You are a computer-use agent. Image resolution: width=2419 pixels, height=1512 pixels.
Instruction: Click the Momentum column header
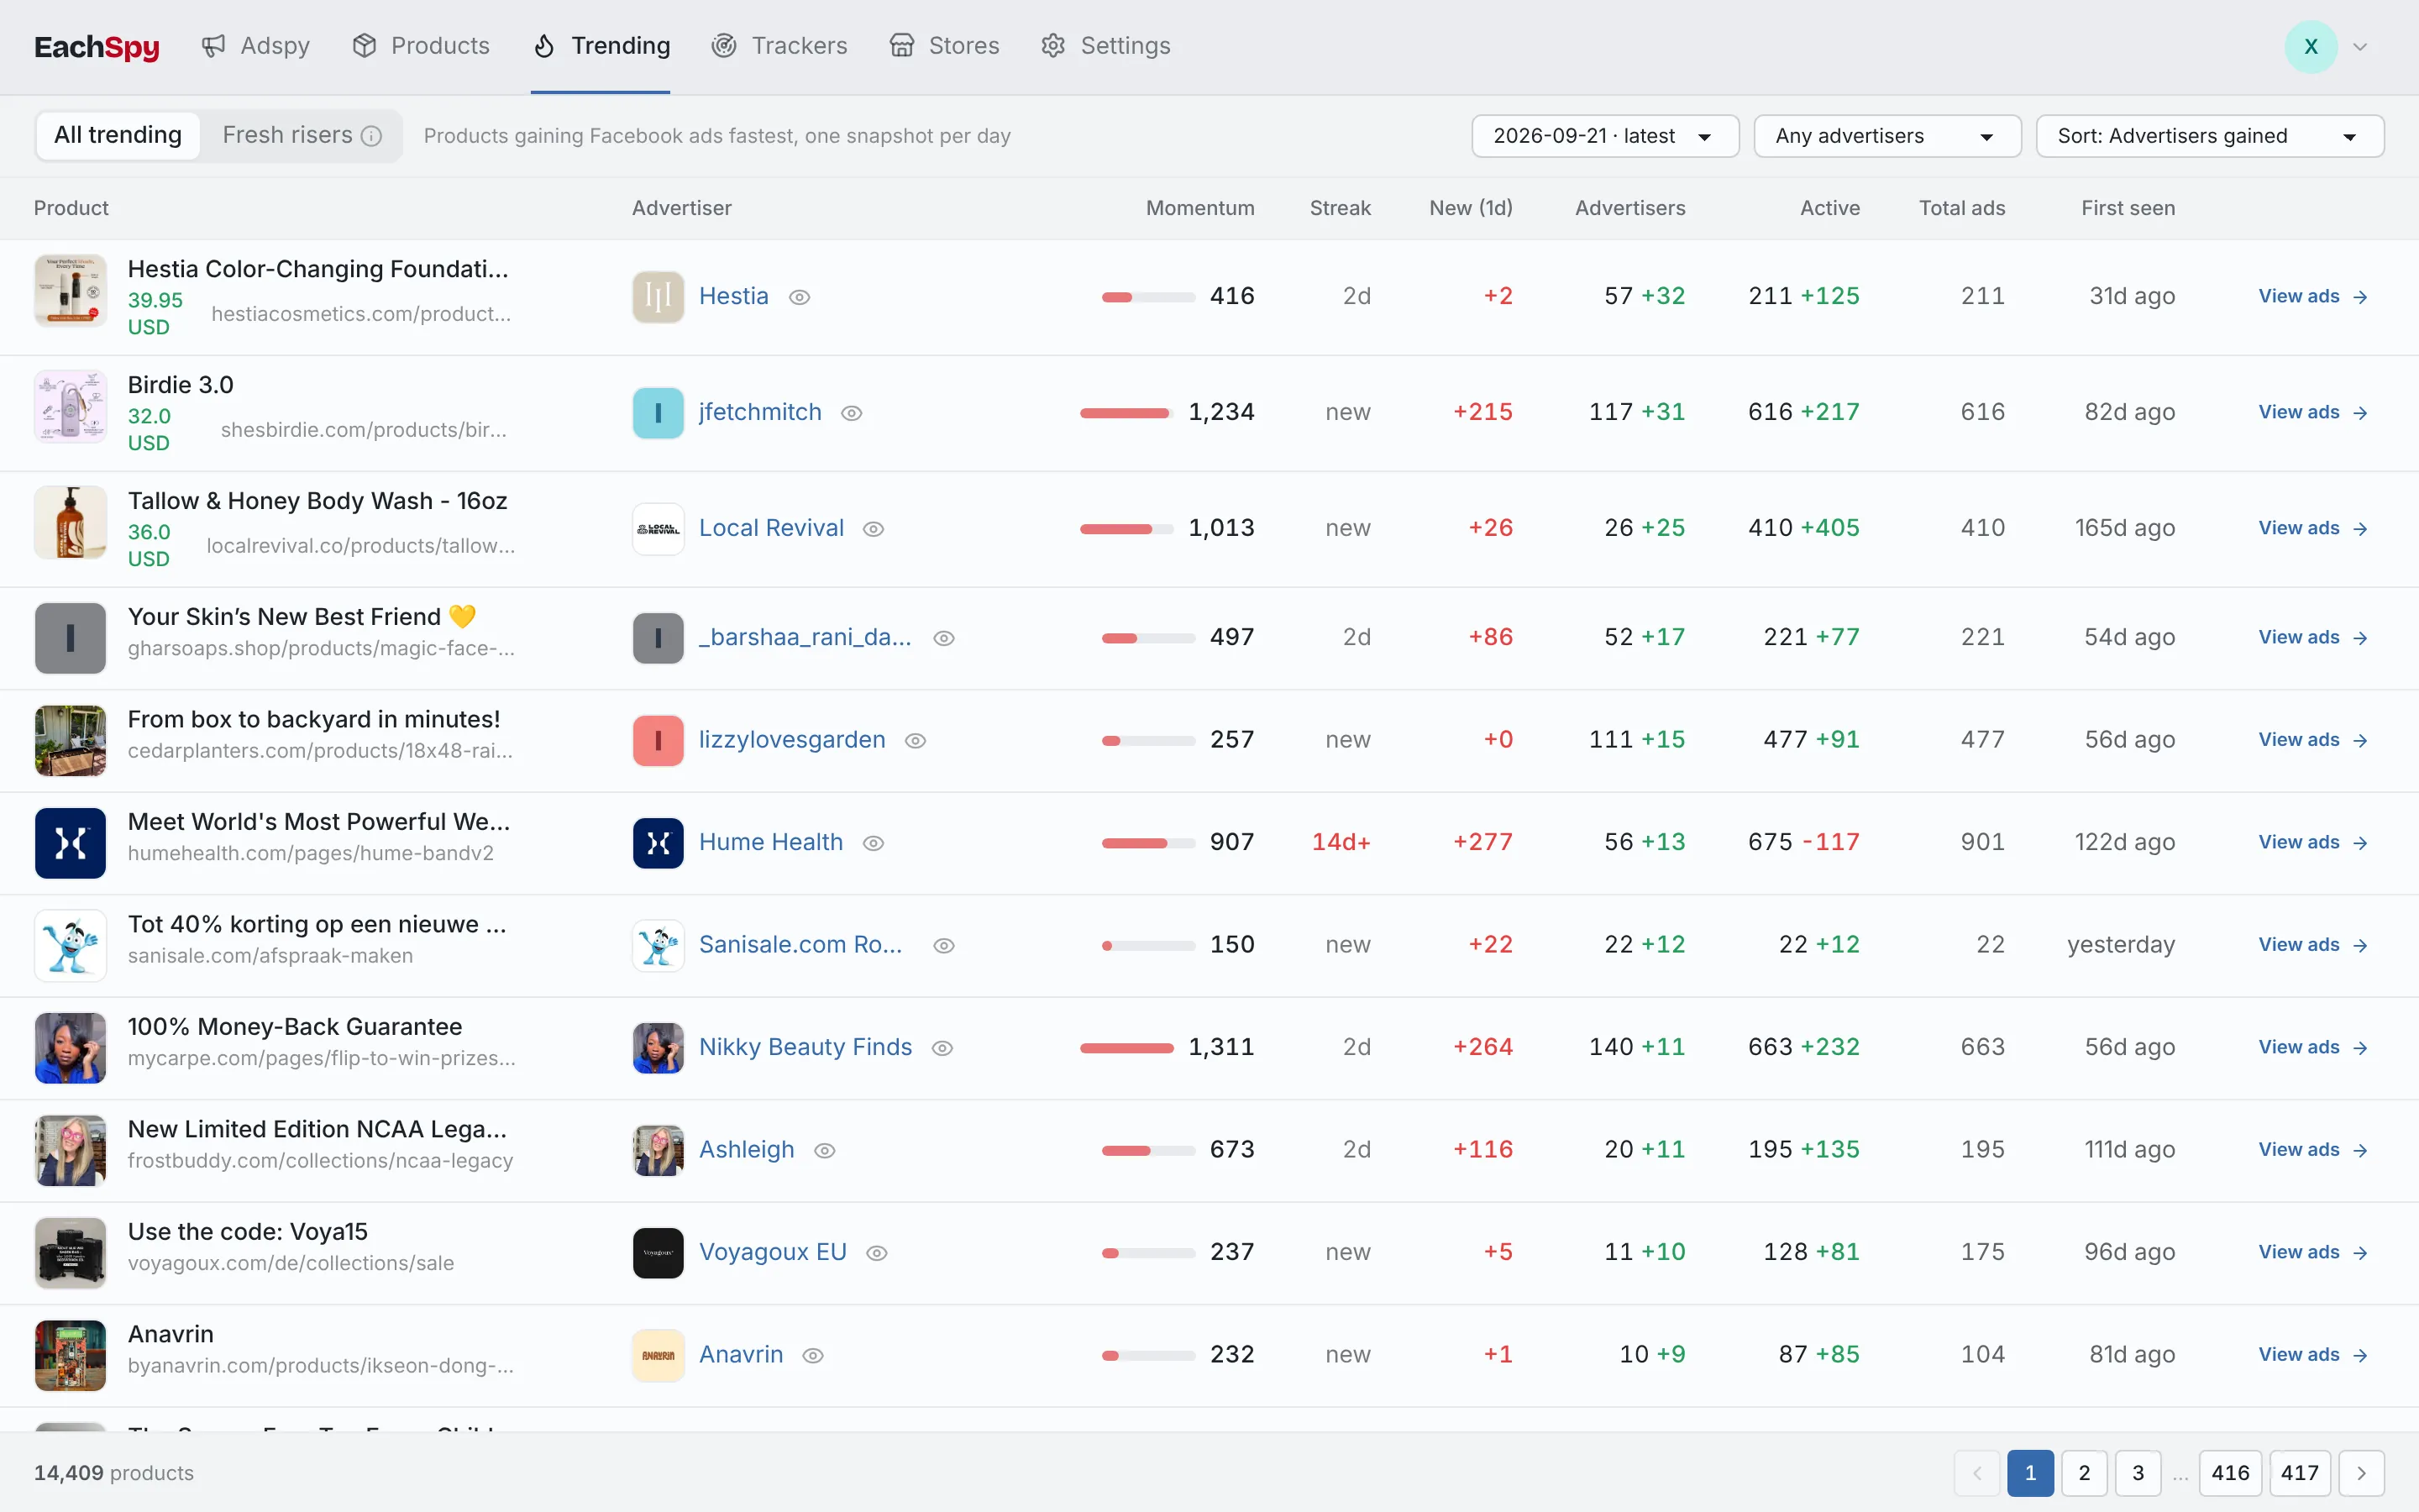1199,208
